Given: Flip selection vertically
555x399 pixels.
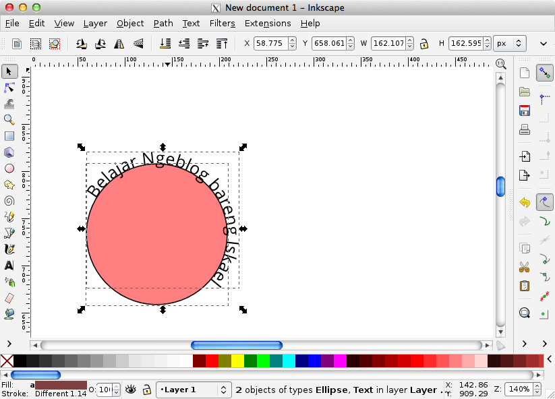Looking at the screenshot, I should coord(138,44).
